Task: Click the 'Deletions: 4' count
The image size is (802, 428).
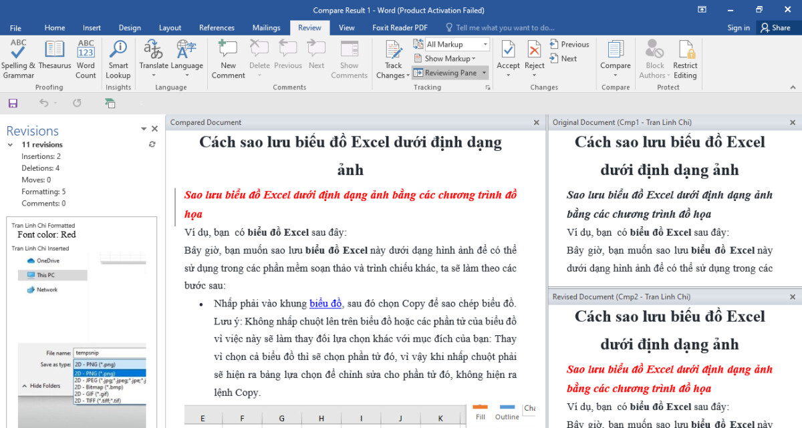Action: [x=40, y=168]
